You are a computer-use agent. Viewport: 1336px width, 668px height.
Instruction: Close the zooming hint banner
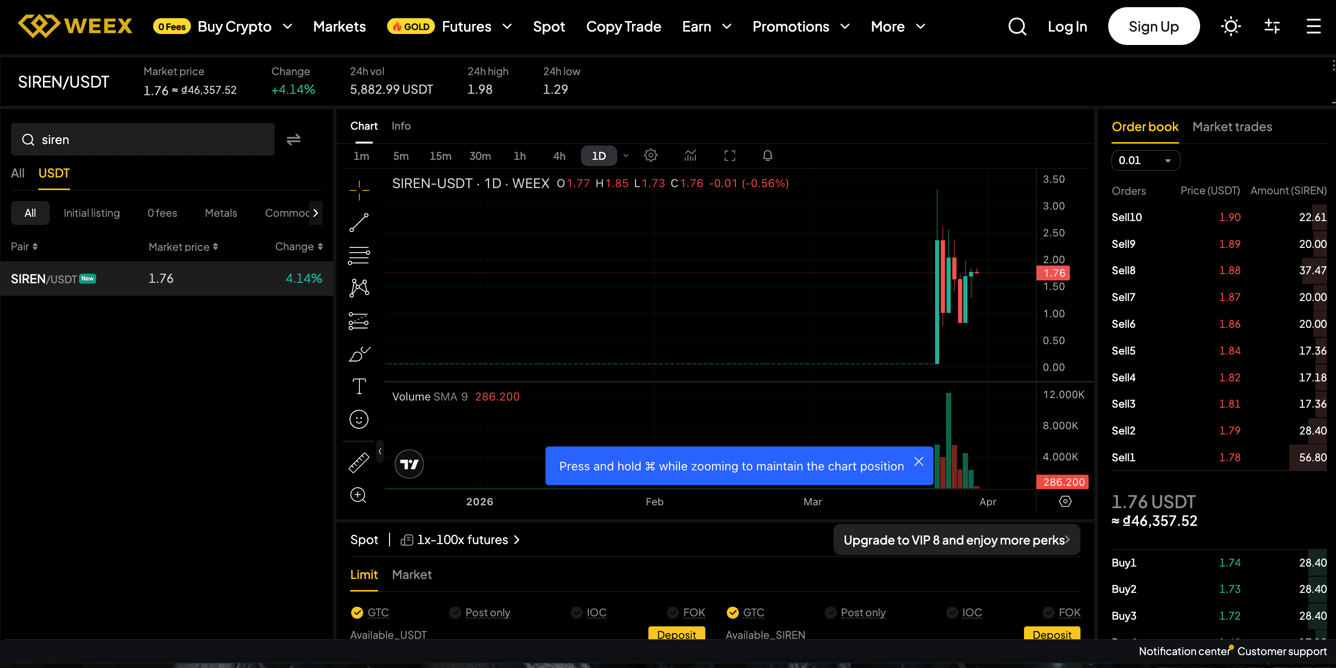click(919, 462)
